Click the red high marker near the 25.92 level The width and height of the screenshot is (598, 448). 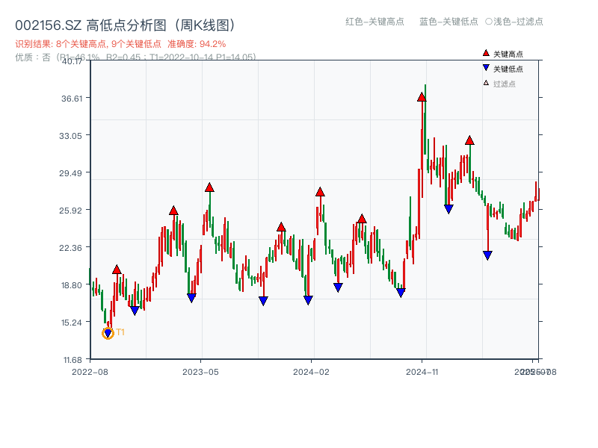click(173, 211)
